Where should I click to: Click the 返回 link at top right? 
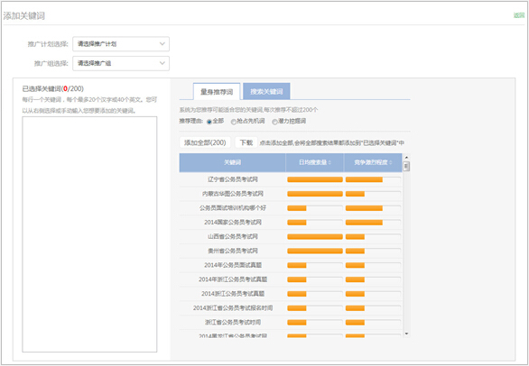click(519, 15)
